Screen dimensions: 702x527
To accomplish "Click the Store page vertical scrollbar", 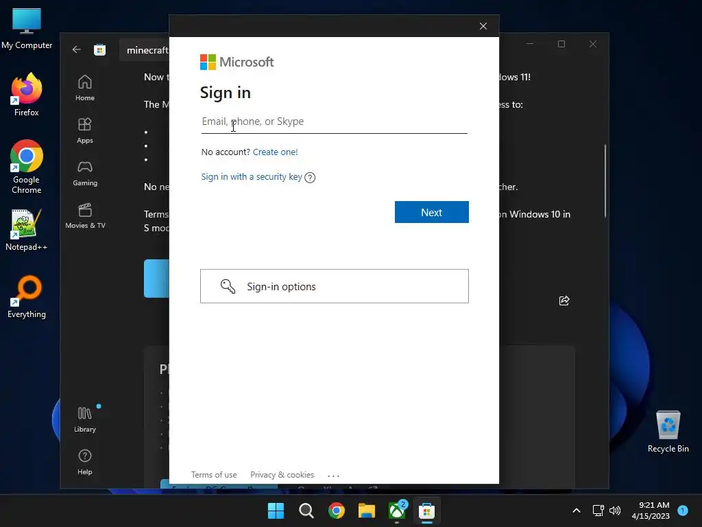I will [x=605, y=180].
